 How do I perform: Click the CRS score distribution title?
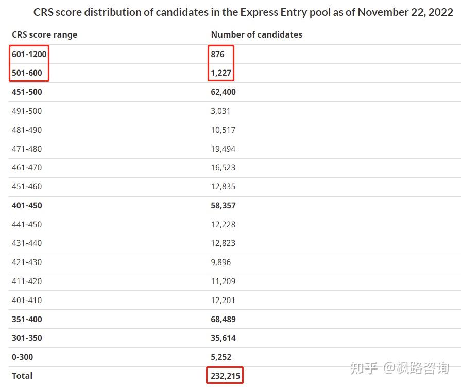tap(243, 12)
